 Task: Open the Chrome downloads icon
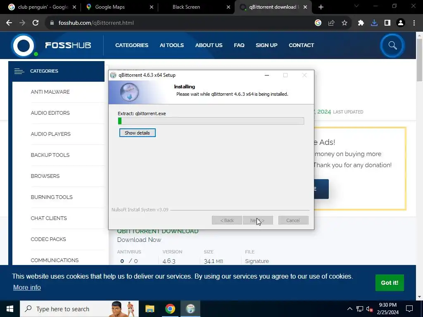374,23
